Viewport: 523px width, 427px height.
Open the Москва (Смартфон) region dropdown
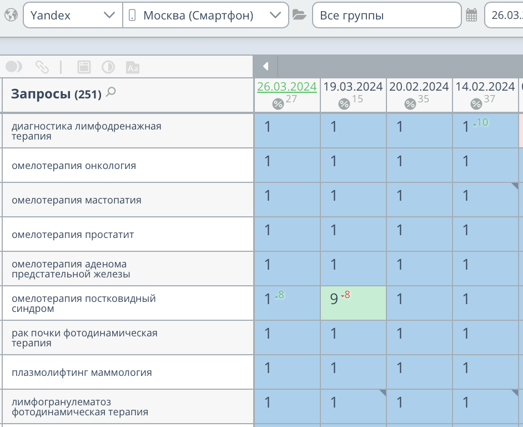(276, 15)
